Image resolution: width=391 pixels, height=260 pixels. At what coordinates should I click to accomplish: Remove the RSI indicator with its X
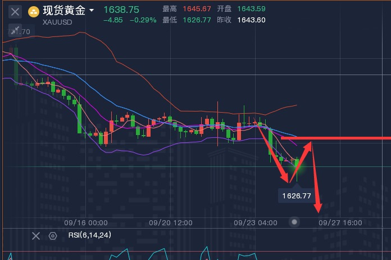36,236
